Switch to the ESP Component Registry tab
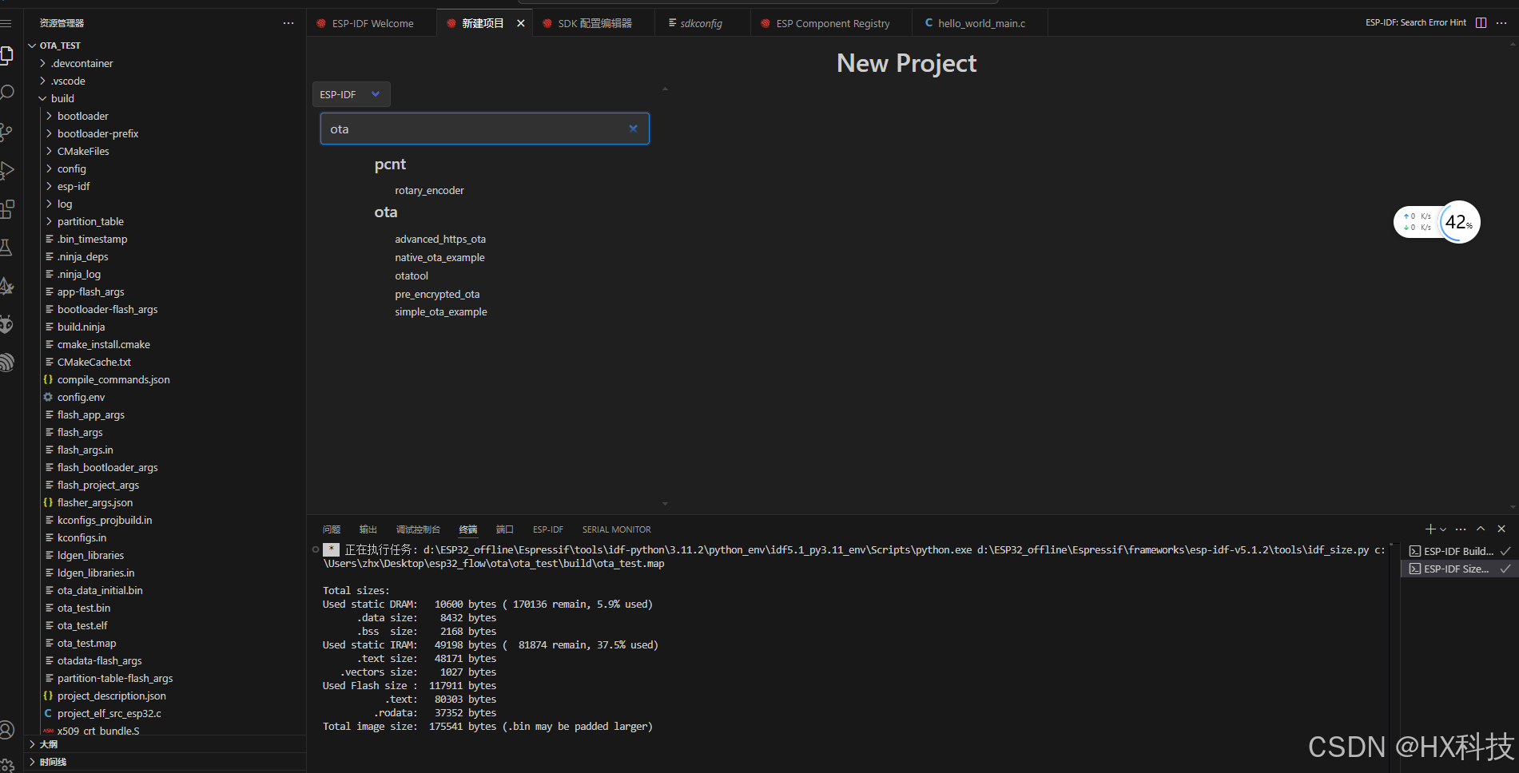Screen dimensions: 1519x773 (833, 23)
